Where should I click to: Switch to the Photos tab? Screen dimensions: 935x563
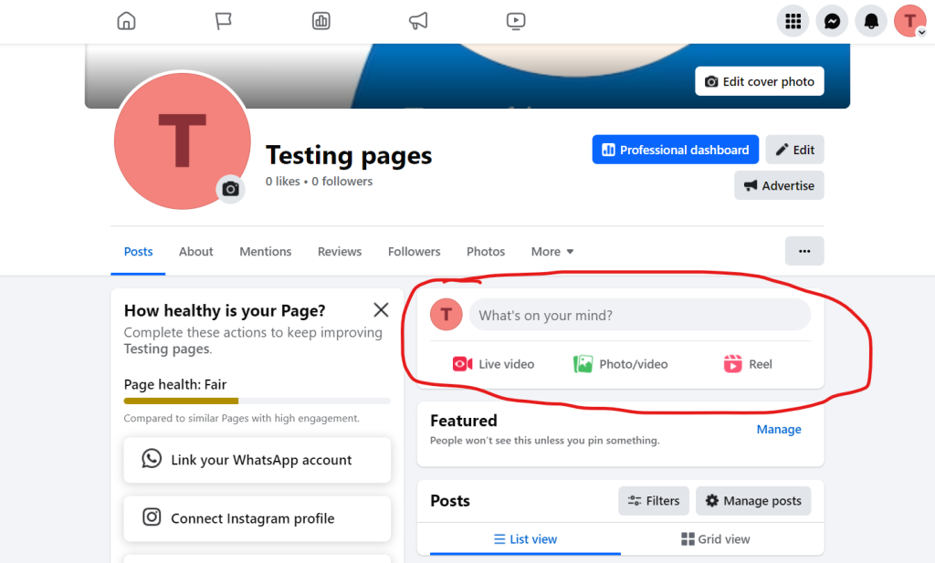coord(486,252)
